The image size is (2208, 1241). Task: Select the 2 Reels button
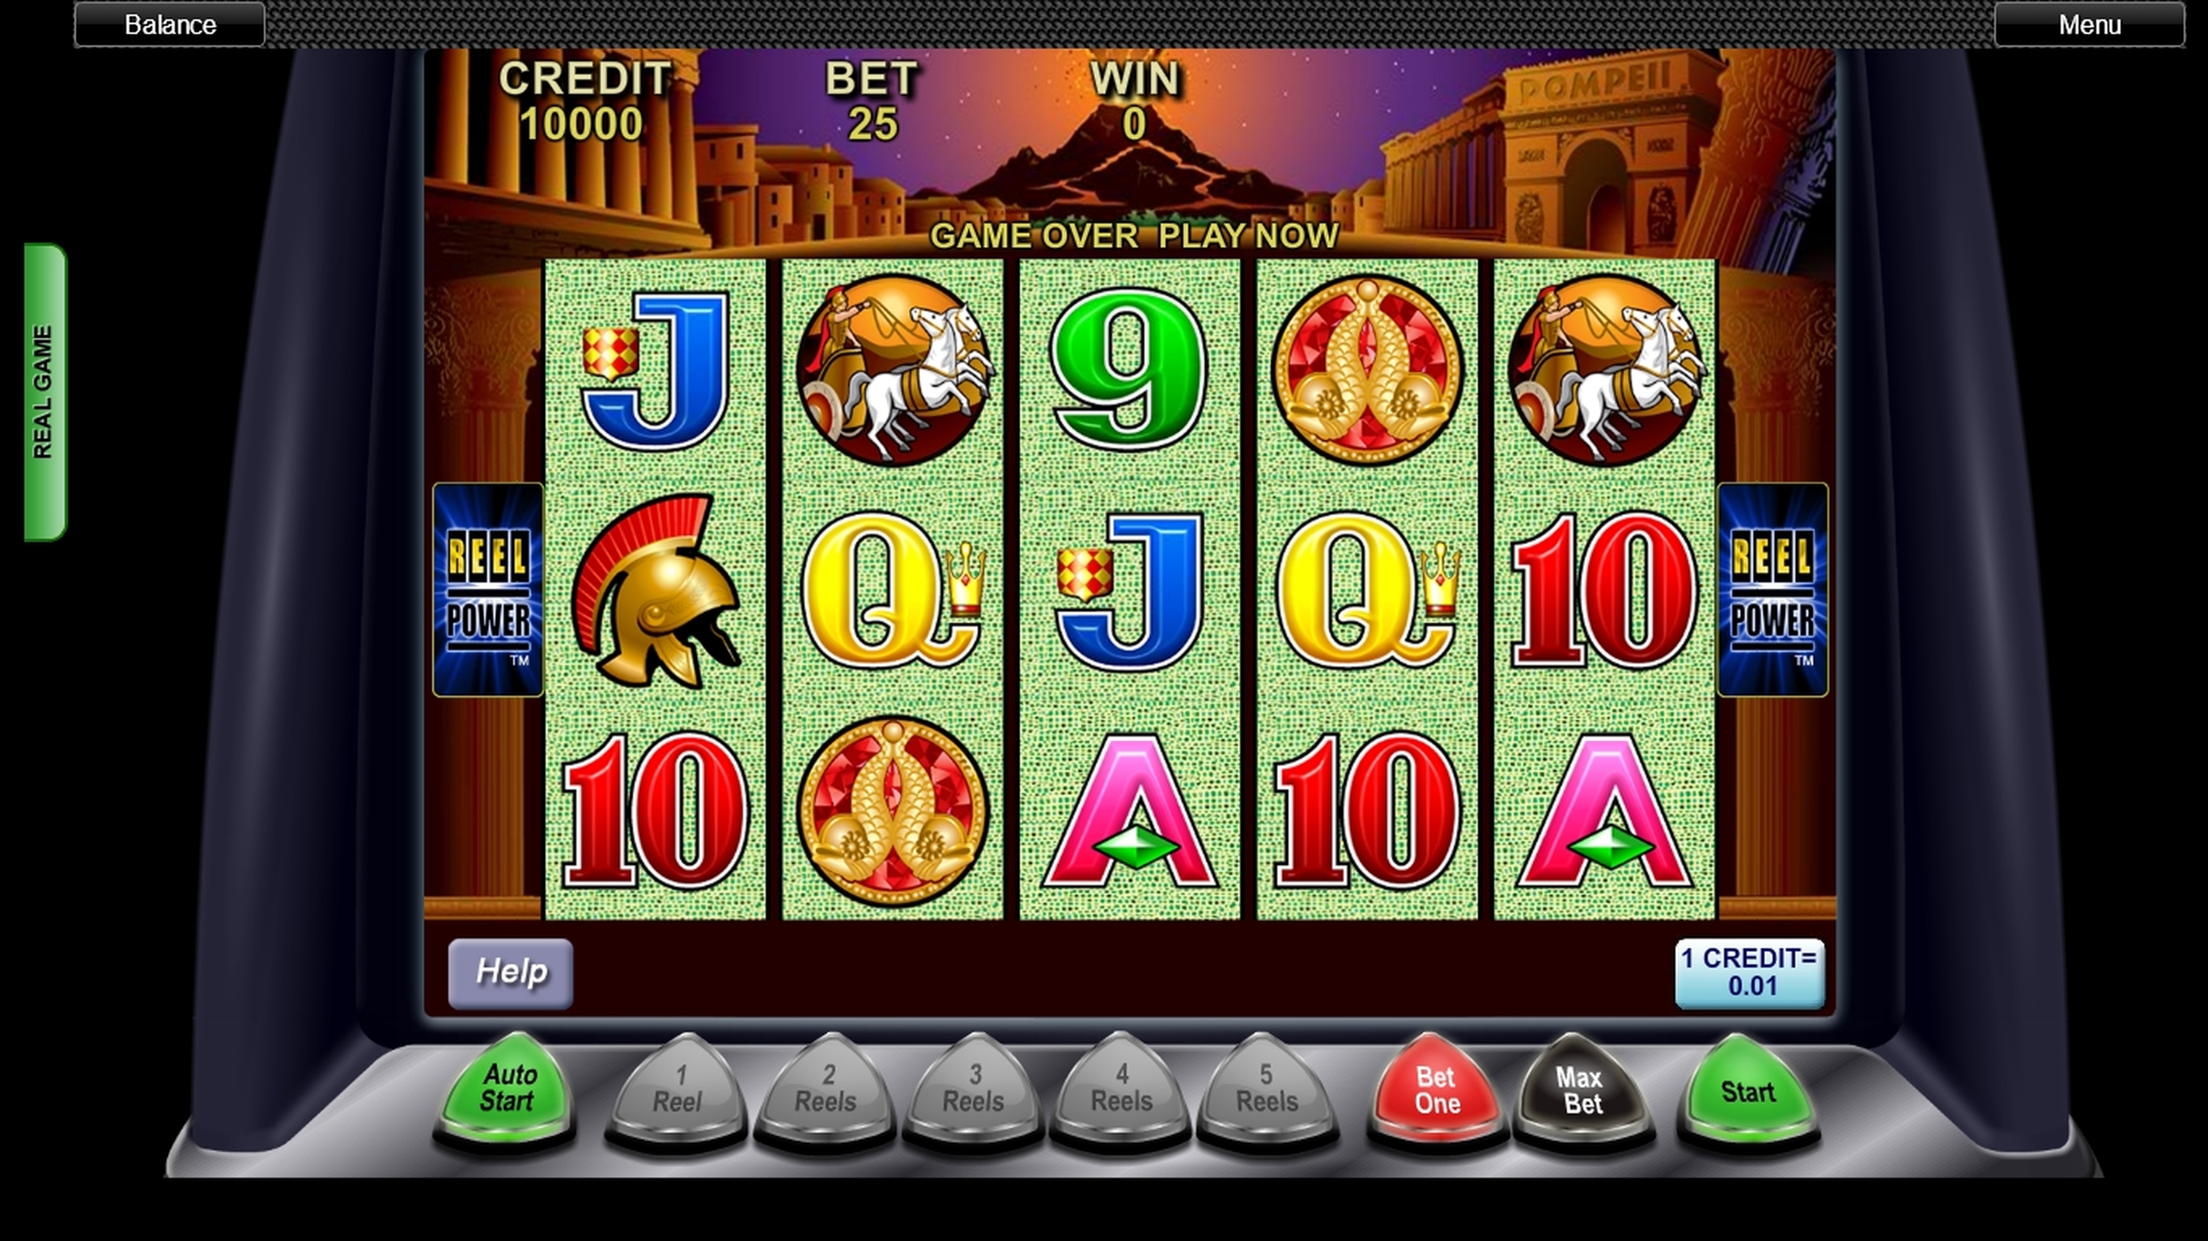click(826, 1090)
